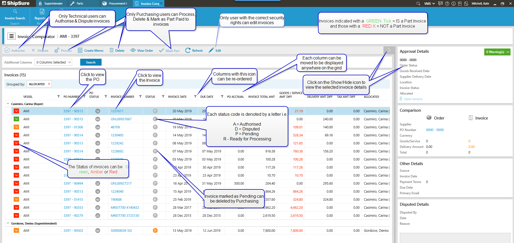Viewport: 514px width, 243px height.
Task: Open the hamburger menu beside Invoice Comparator
Action: (11, 36)
